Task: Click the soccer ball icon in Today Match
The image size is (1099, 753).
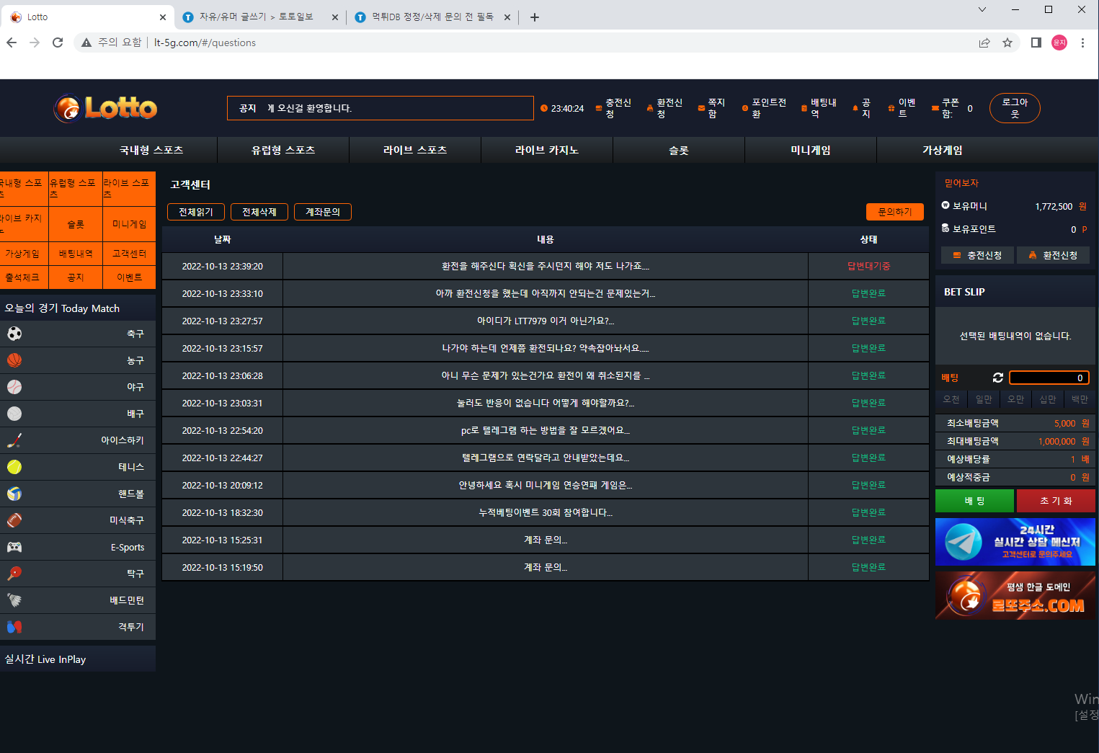Action: click(14, 334)
